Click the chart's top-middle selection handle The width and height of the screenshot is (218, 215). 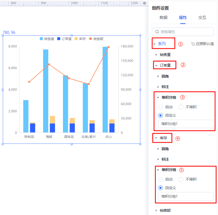pos(72,35)
